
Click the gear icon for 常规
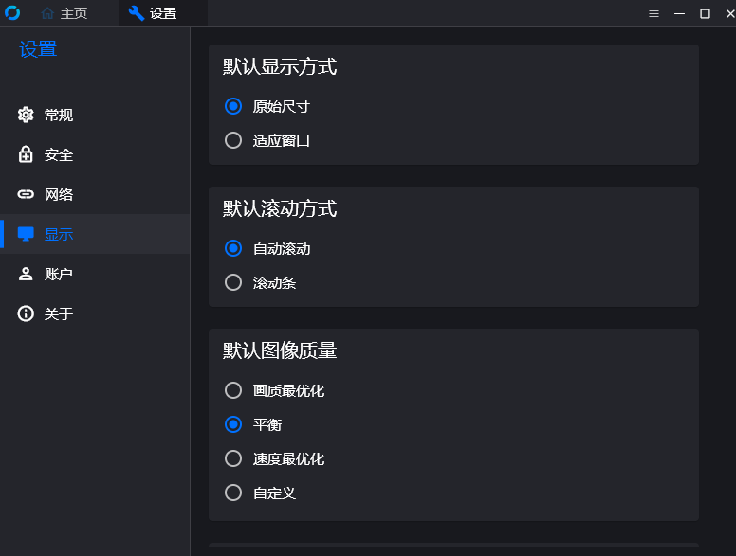26,115
